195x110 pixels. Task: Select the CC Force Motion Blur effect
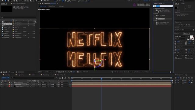click(163, 22)
